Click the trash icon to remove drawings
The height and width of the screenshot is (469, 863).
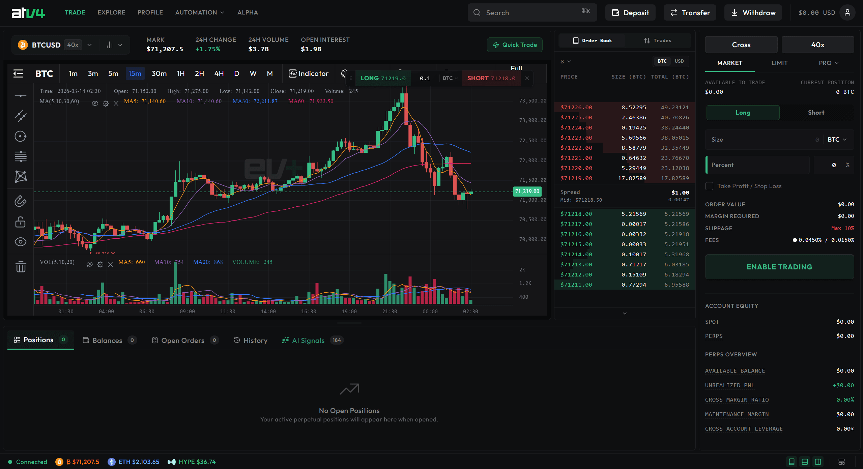[21, 267]
